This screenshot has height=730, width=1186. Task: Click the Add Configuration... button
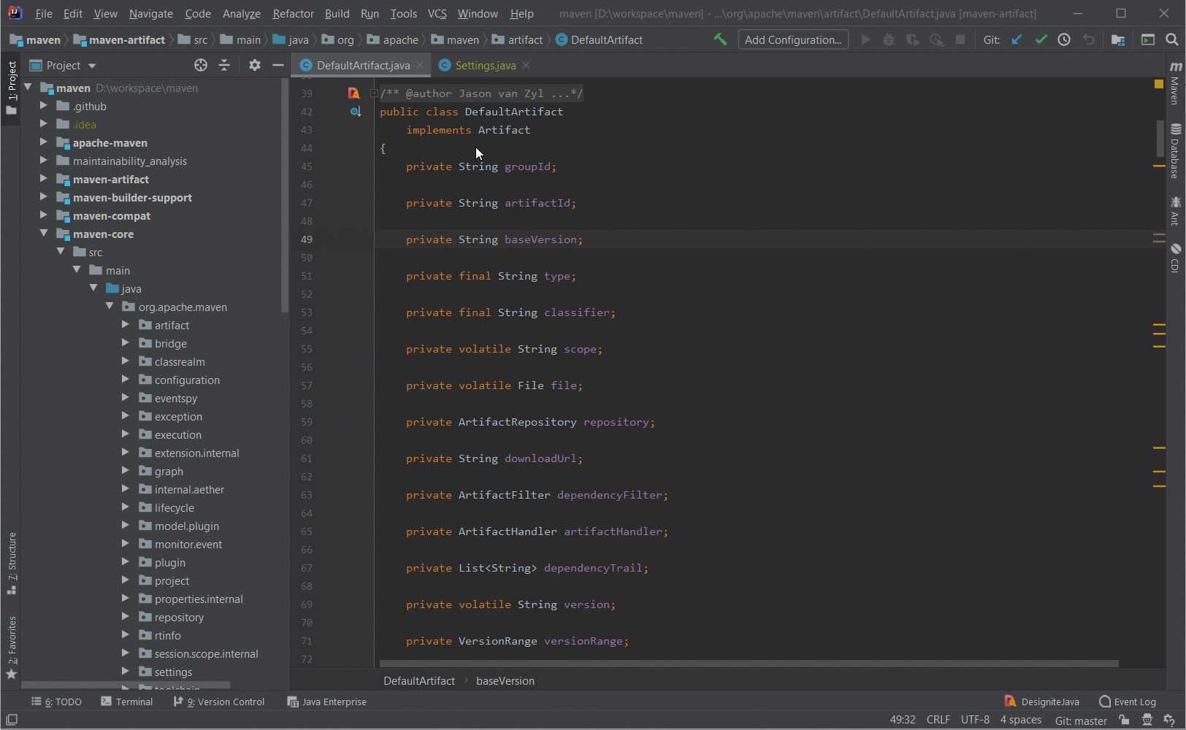pyautogui.click(x=793, y=39)
